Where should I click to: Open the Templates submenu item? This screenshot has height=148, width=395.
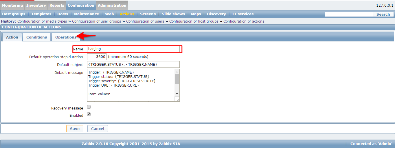coord(41,14)
